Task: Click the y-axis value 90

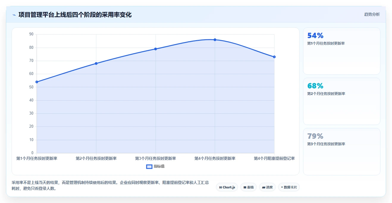Action: tap(32, 34)
